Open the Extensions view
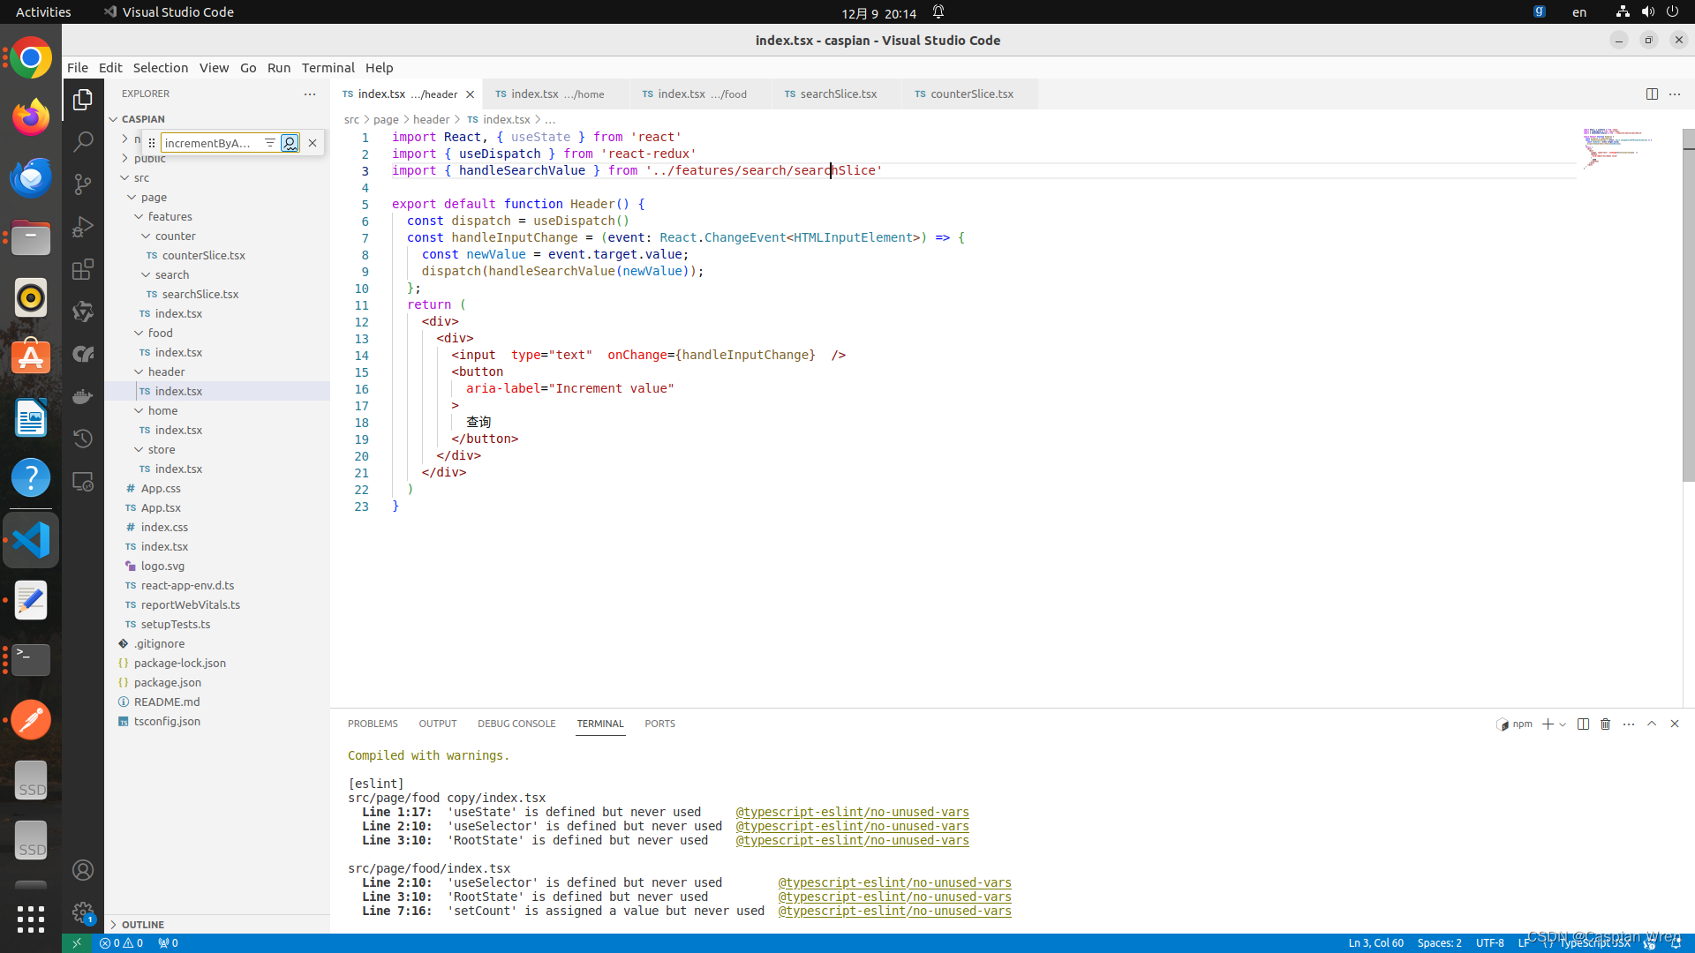This screenshot has width=1695, height=953. pyautogui.click(x=83, y=269)
